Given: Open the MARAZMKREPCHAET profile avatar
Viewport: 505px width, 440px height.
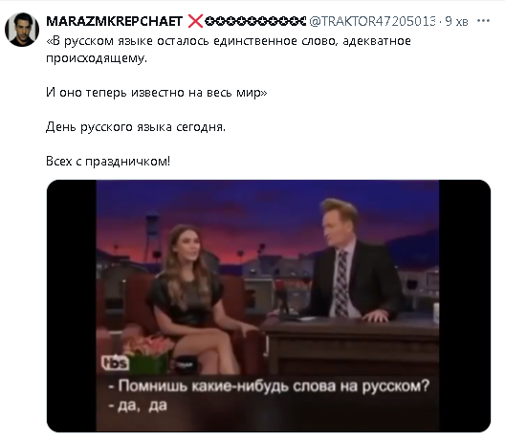Looking at the screenshot, I should click(22, 30).
